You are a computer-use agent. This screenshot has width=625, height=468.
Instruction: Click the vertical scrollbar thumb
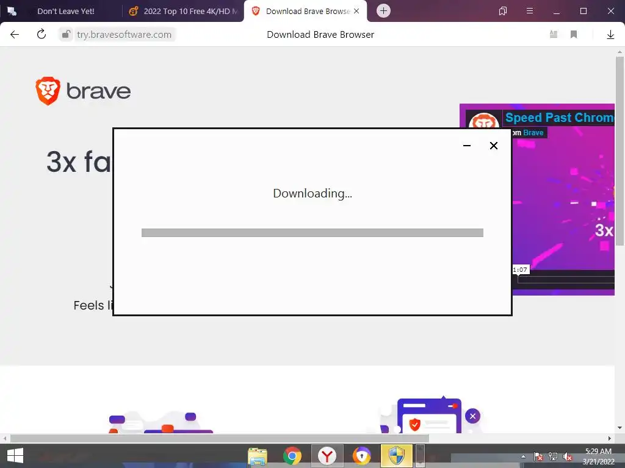tap(620, 151)
